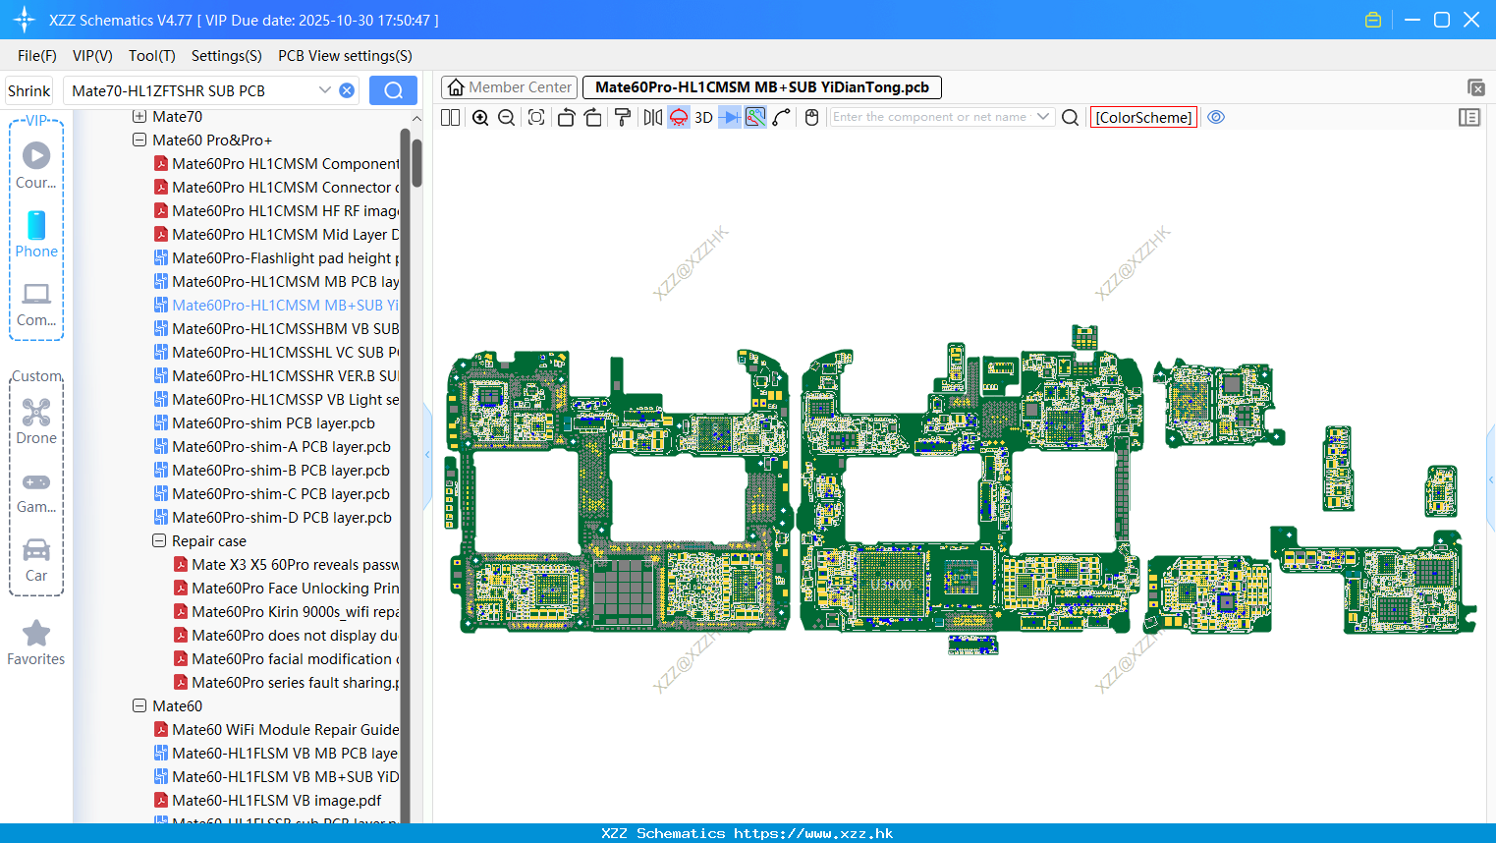Open the VIP(V) menu

[x=92, y=56]
